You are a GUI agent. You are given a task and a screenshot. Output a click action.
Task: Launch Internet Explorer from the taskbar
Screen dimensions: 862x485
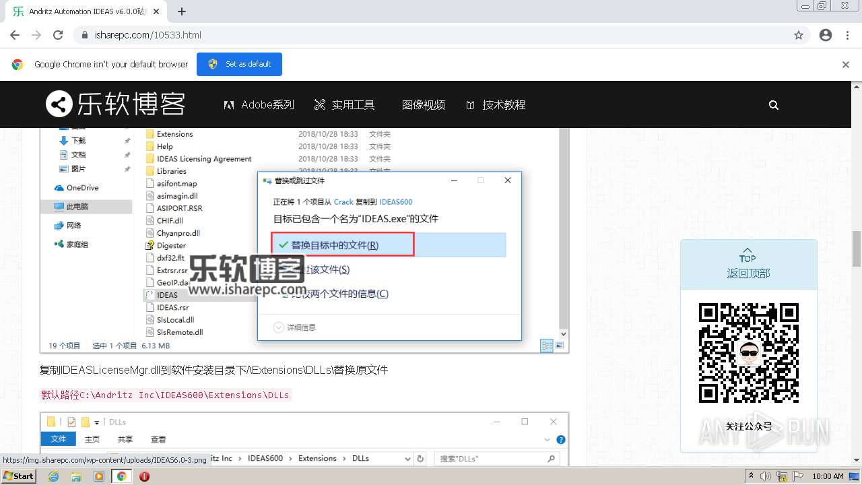point(54,476)
